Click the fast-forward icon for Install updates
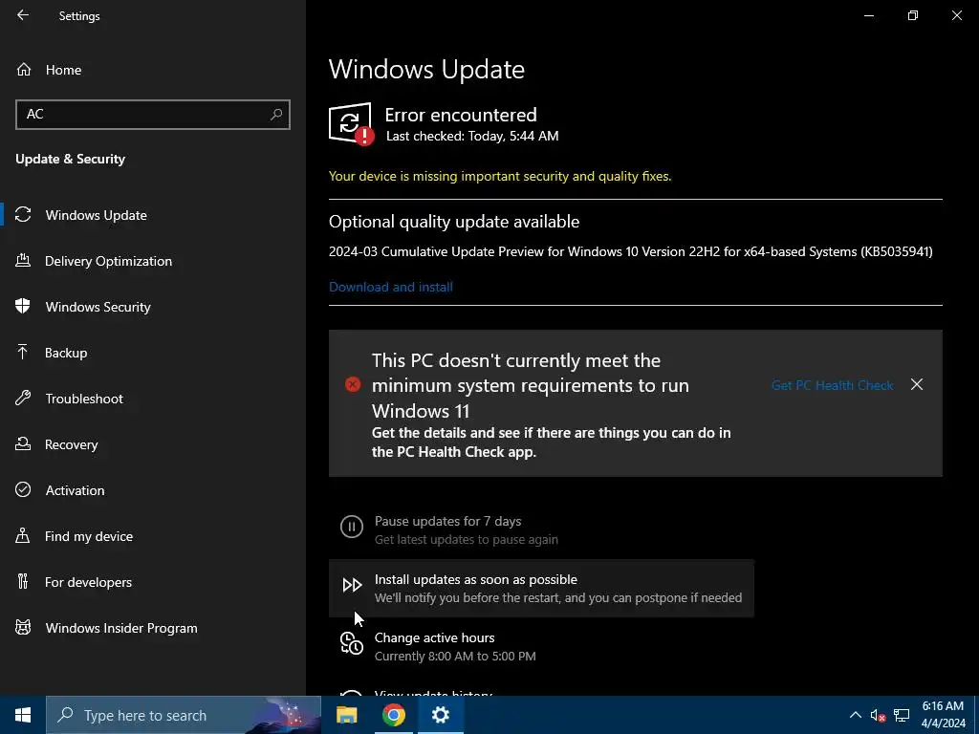 coord(352,585)
